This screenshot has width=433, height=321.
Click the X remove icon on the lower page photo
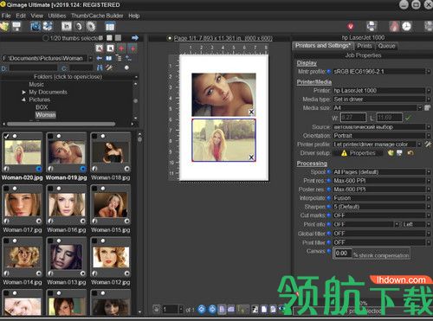pos(251,157)
